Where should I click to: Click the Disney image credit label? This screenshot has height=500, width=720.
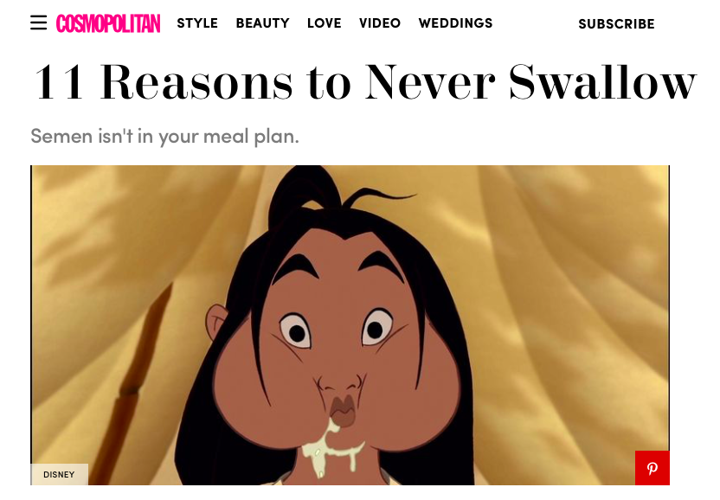[x=59, y=474]
